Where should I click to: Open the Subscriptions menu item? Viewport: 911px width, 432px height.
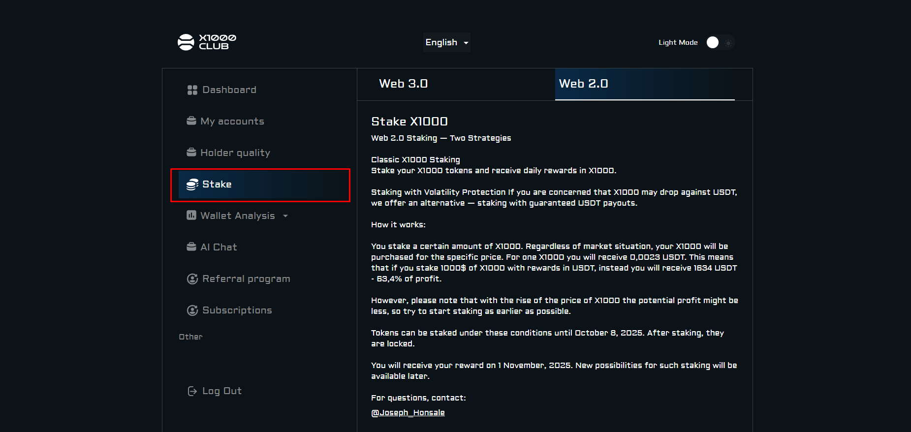237,310
